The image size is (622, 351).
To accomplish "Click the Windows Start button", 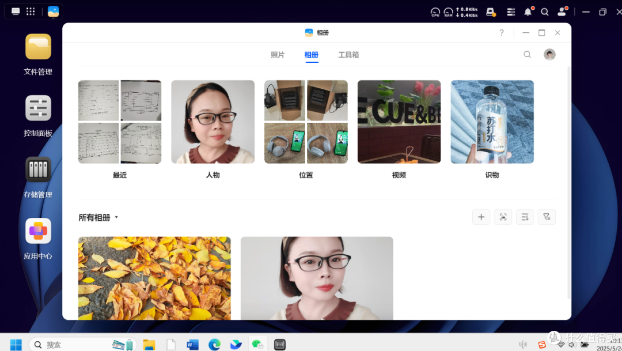I will point(16,344).
